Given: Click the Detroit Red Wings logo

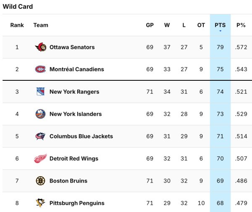Looking at the screenshot, I should (40, 159).
